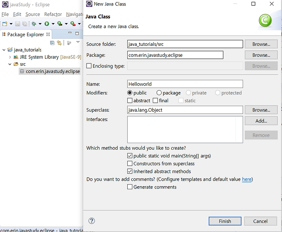Click the 'here' templates configuration link

[x=247, y=179]
